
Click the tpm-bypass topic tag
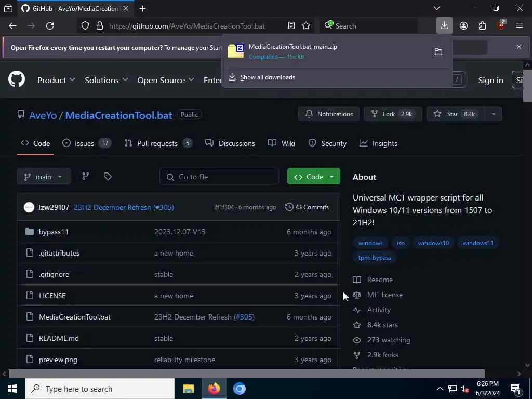click(375, 258)
